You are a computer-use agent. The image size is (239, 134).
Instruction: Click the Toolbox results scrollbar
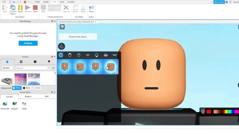[55, 73]
